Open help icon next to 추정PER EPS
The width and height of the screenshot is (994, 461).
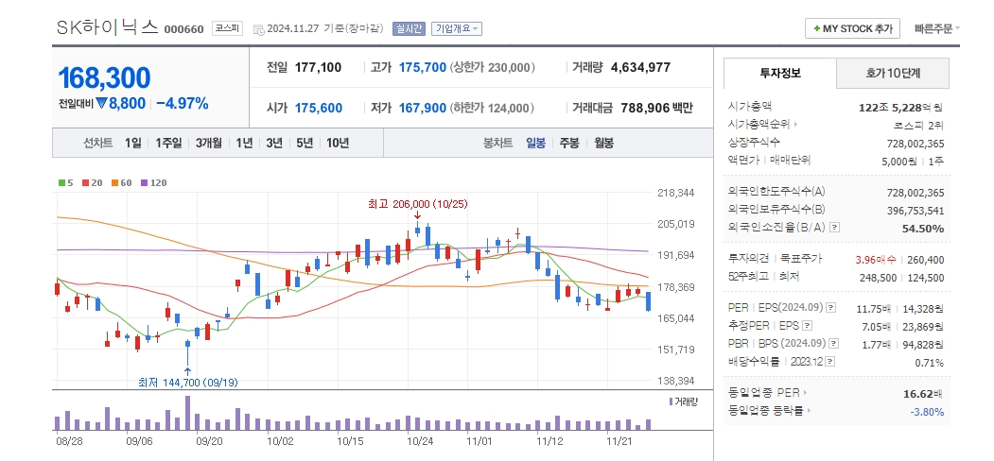tap(807, 326)
